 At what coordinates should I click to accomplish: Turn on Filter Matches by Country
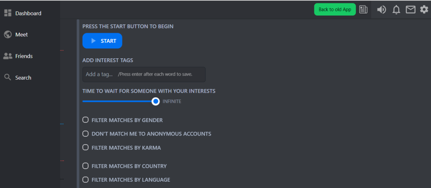pyautogui.click(x=85, y=166)
